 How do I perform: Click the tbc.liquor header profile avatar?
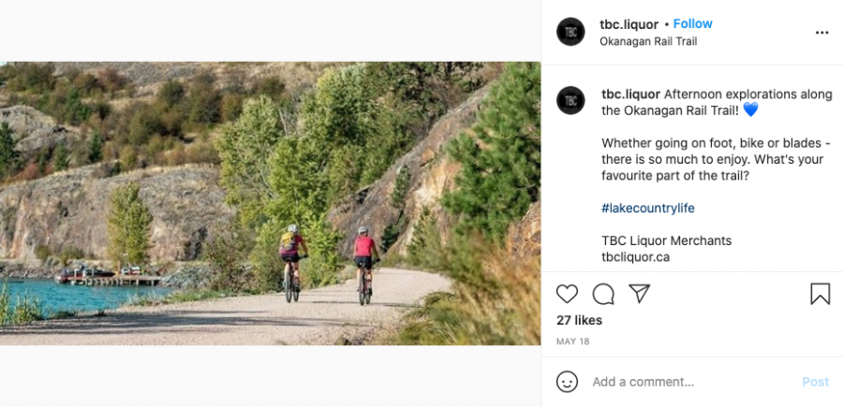click(x=570, y=32)
